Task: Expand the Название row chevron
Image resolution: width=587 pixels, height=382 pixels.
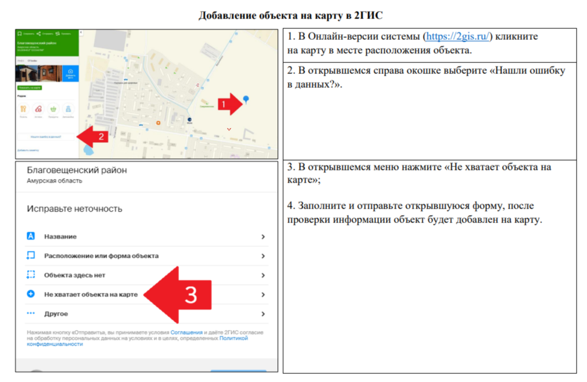Action: click(x=263, y=237)
